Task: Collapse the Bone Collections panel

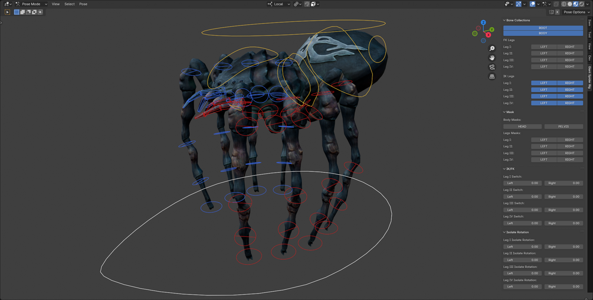Action: click(504, 21)
